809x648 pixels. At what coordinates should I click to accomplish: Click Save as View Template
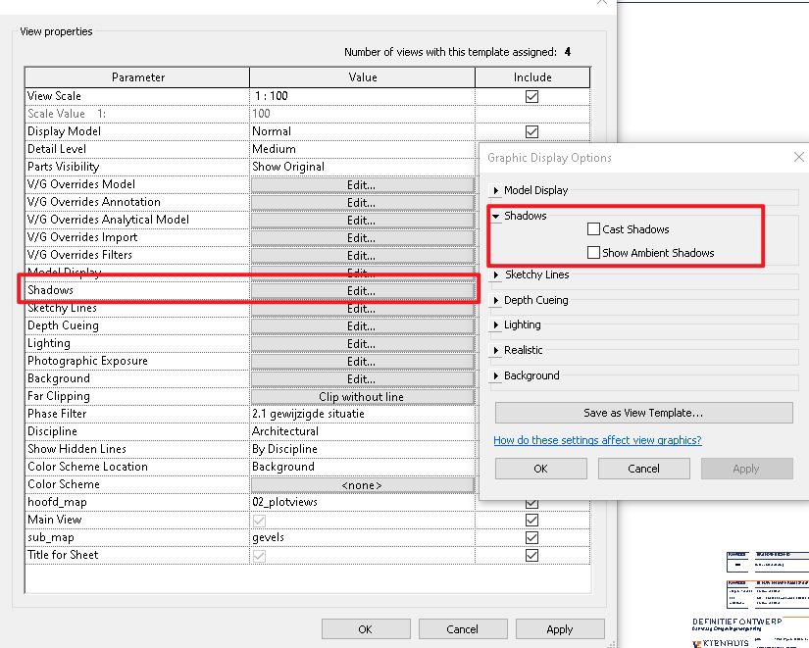(643, 412)
